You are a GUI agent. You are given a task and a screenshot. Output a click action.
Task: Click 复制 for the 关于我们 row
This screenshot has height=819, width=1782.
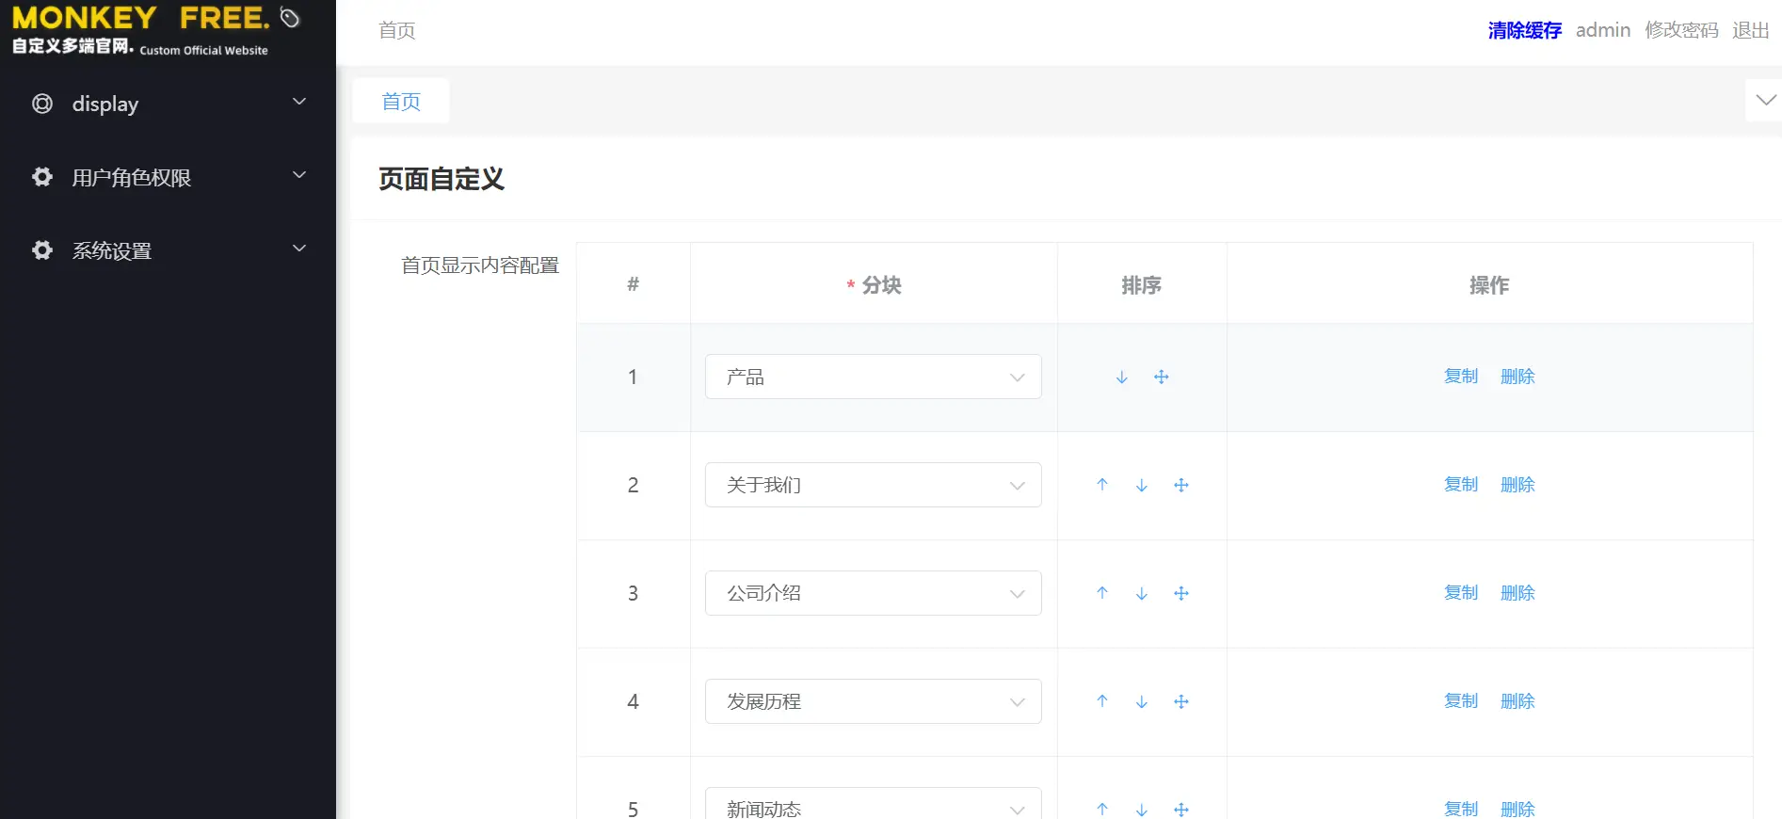1460,485
